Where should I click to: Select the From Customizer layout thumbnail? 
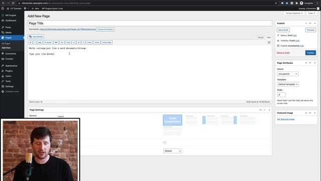pos(173,120)
